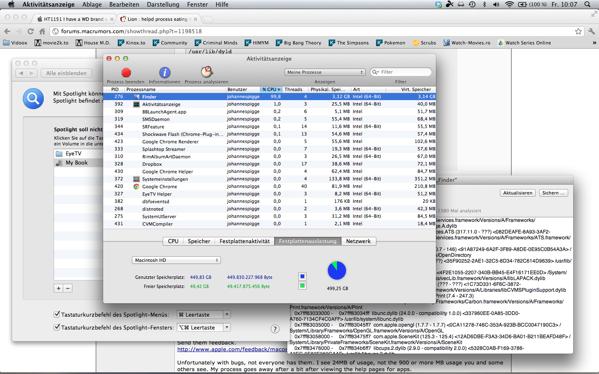Reload the page in Chrome
This screenshot has height=374, width=599.
30,31
